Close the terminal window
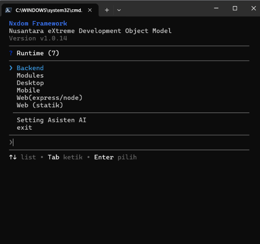This screenshot has width=260, height=244. pos(254,8)
